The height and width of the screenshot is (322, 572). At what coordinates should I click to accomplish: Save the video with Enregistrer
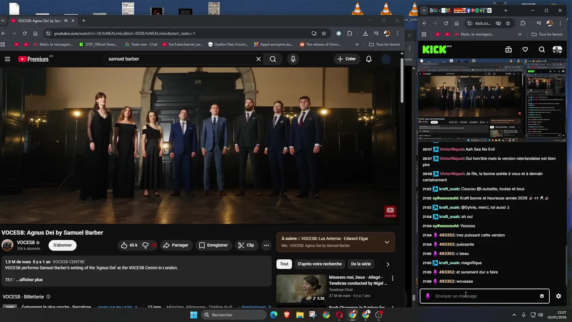pyautogui.click(x=213, y=245)
